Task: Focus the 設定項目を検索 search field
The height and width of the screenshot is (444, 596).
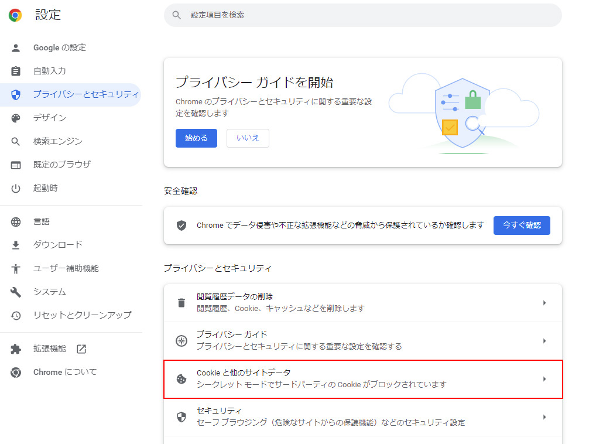Action: point(363,15)
